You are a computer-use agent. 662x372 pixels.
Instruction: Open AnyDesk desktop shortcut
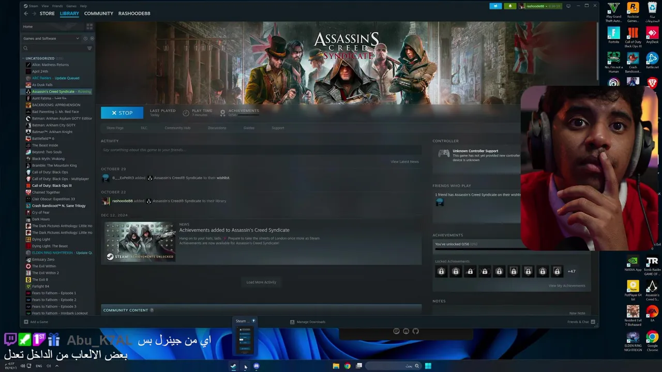coord(652,36)
